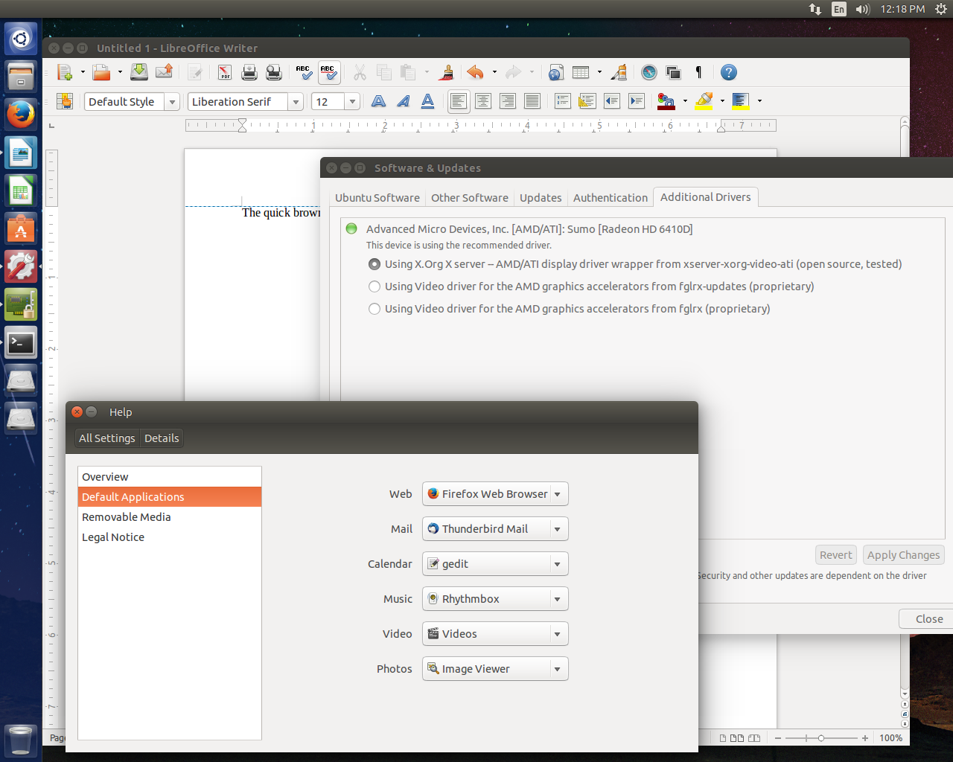Open the Photos default application dropdown
Viewport: 953px width, 762px height.
coord(495,669)
